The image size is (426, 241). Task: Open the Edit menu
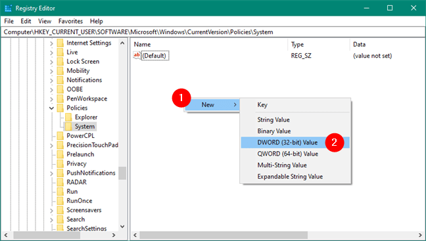coord(26,21)
